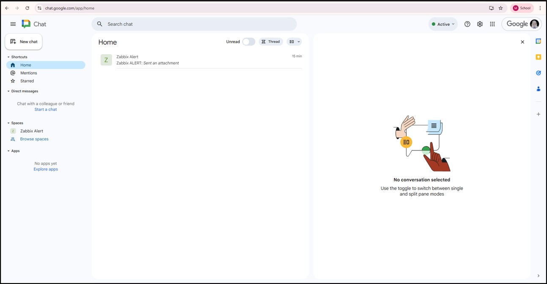
Task: Open the Zabbix Alert conversation in Home
Action: point(200,60)
